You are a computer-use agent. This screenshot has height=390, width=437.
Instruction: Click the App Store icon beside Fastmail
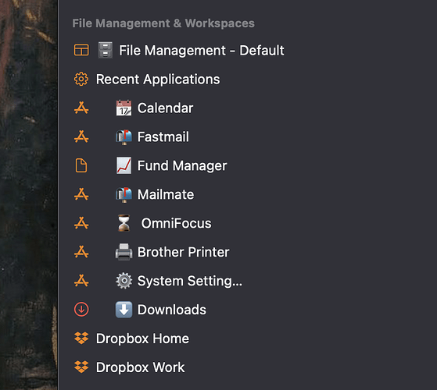point(81,136)
